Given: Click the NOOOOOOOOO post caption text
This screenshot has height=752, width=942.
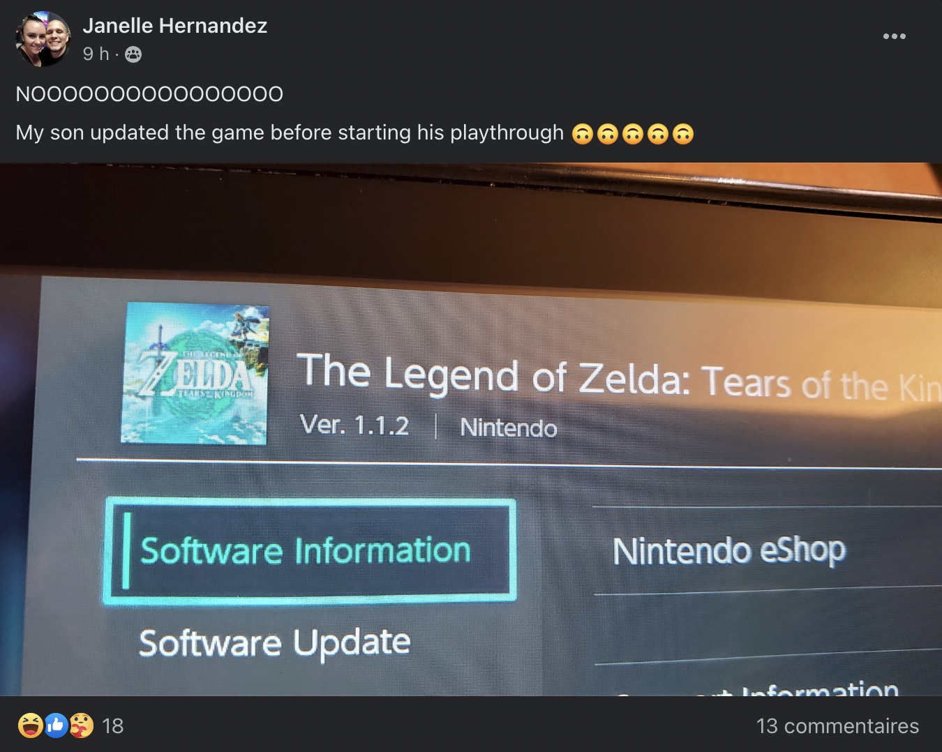Looking at the screenshot, I should tap(149, 94).
